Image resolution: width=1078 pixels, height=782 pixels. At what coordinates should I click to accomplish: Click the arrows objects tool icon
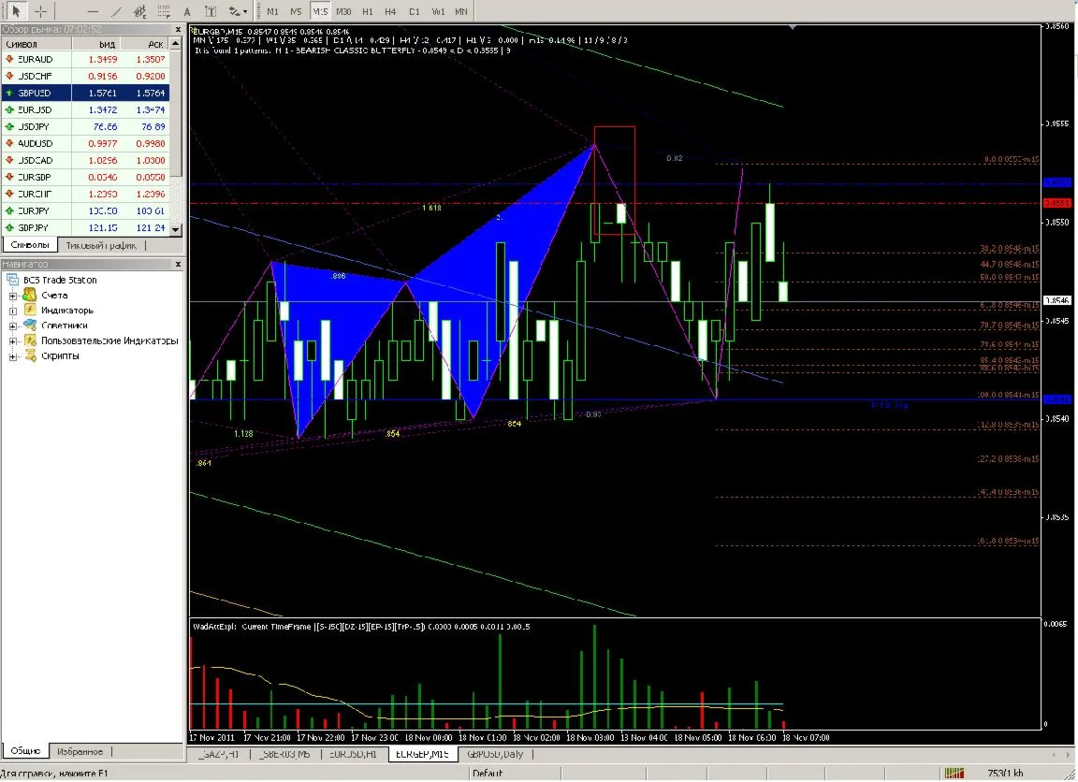coord(235,11)
